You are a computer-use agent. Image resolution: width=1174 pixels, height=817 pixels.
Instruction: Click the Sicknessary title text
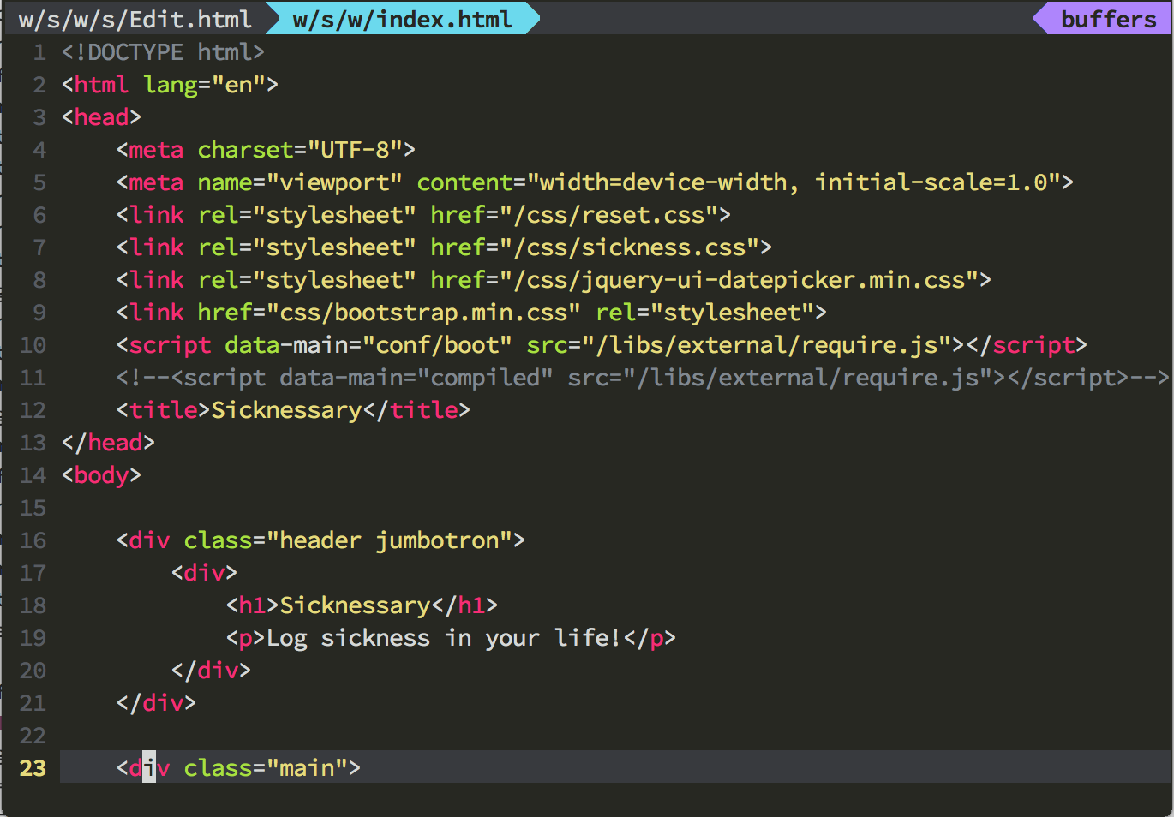click(286, 410)
